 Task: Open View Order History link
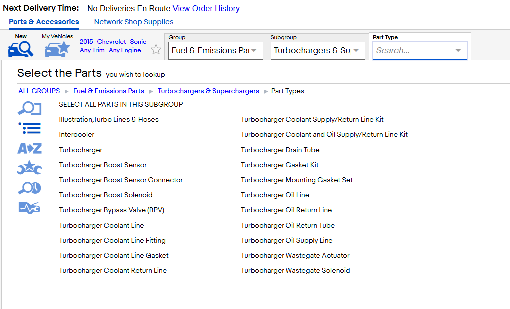[x=206, y=9]
